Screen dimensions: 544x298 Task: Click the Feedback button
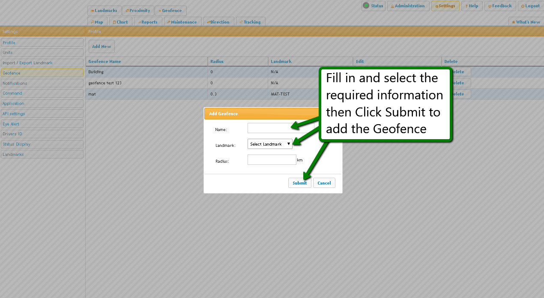500,6
